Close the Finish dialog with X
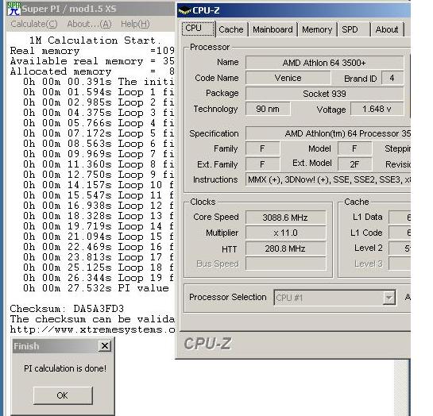The width and height of the screenshot is (433, 416). coord(105,345)
